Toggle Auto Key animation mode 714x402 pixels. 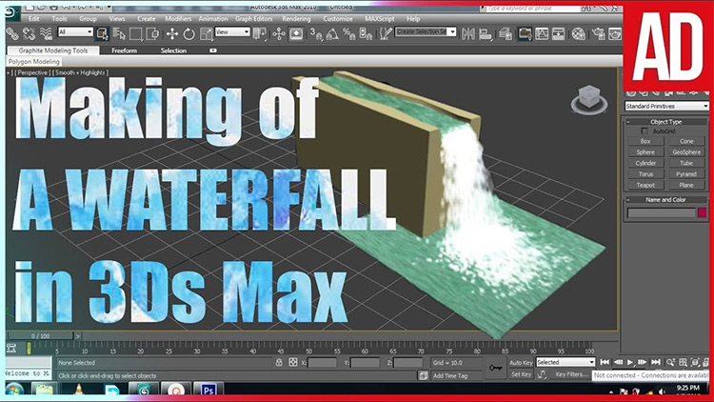click(521, 363)
